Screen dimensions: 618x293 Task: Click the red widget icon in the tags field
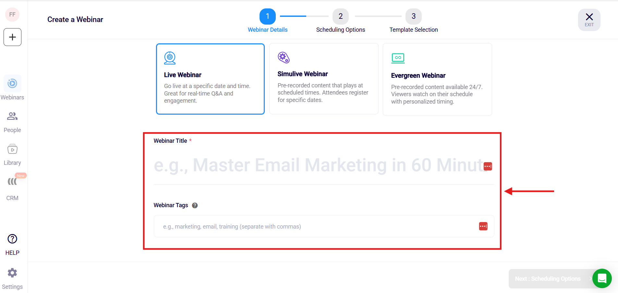[x=483, y=226]
